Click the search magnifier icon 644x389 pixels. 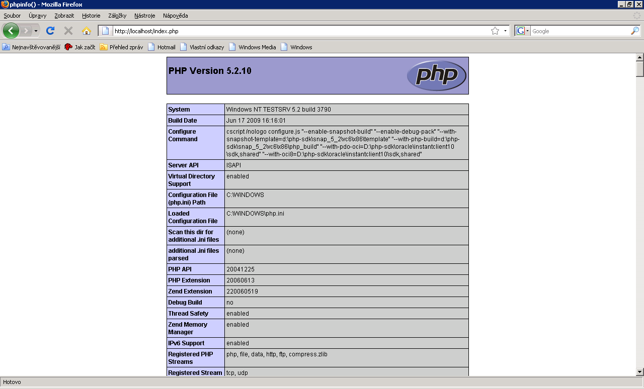[x=635, y=31]
